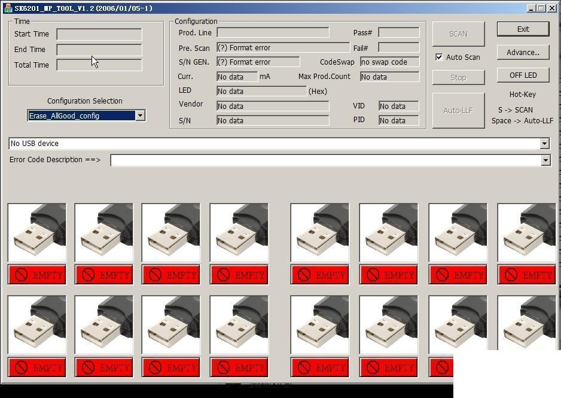Select the fourth USB port image in bottom row

[239, 325]
